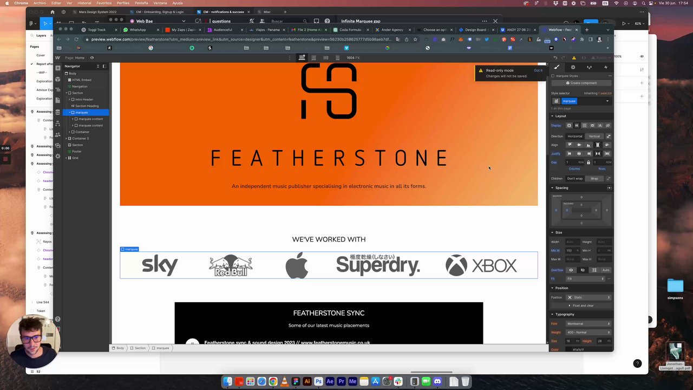The width and height of the screenshot is (693, 390).
Task: Expand Intro Header in Navigator
Action: tap(69, 100)
